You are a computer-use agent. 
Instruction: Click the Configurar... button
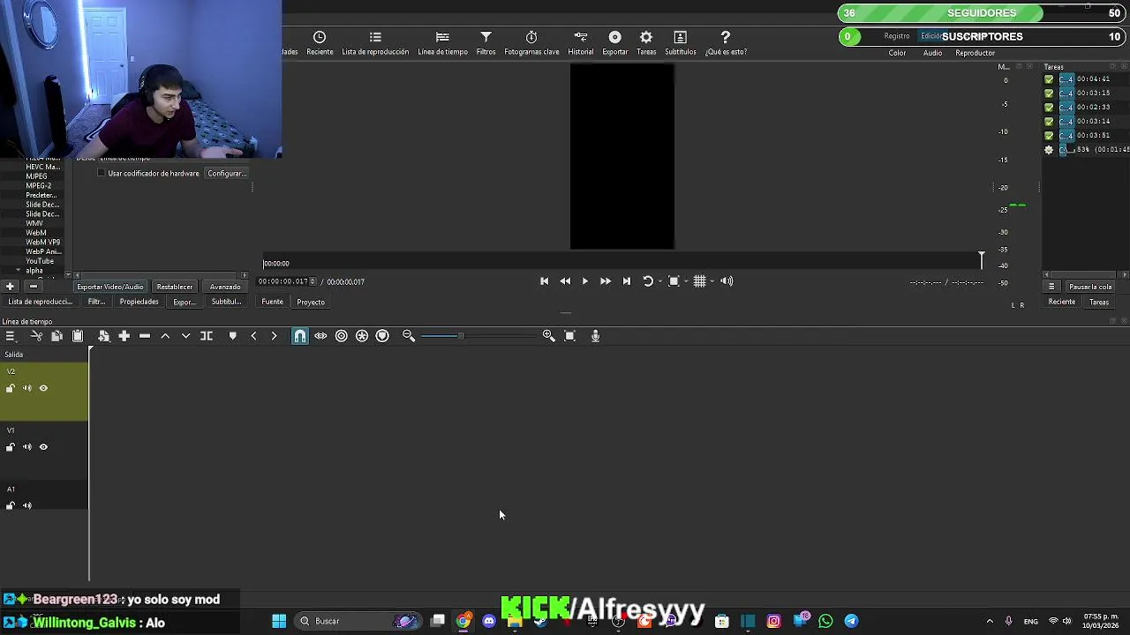point(227,174)
